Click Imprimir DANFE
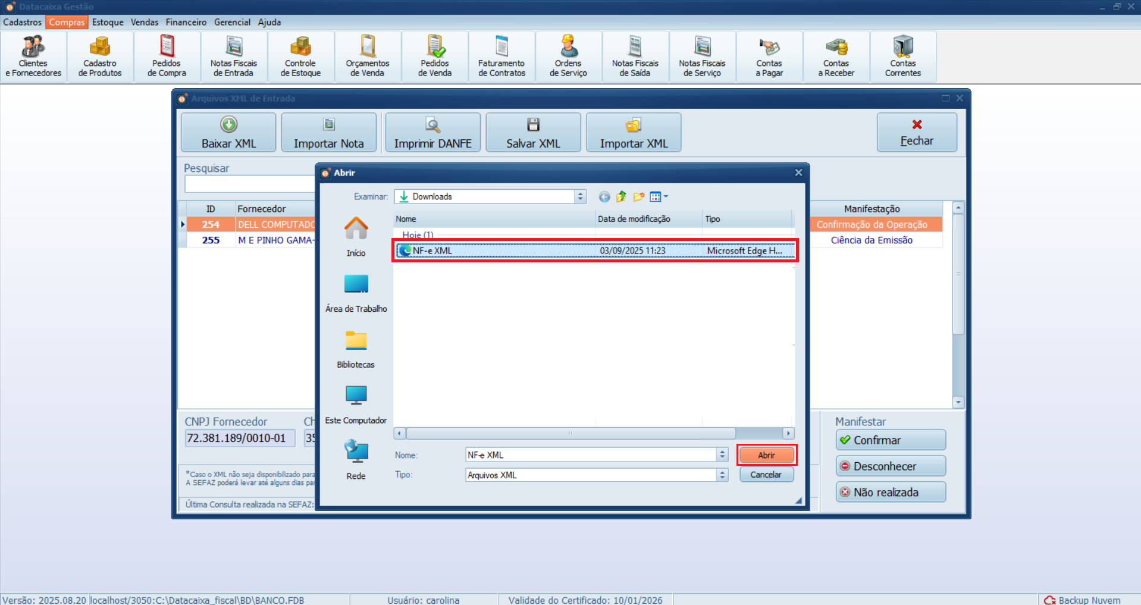Viewport: 1141px width, 605px height. [x=432, y=131]
